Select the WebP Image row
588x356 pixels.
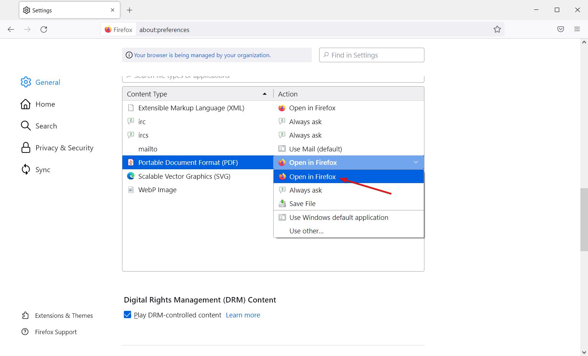click(x=198, y=190)
